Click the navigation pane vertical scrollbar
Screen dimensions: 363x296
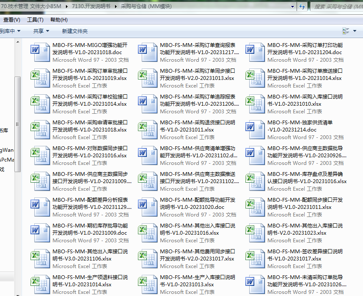(17, 123)
